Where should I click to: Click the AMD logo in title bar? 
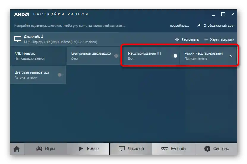click(21, 15)
